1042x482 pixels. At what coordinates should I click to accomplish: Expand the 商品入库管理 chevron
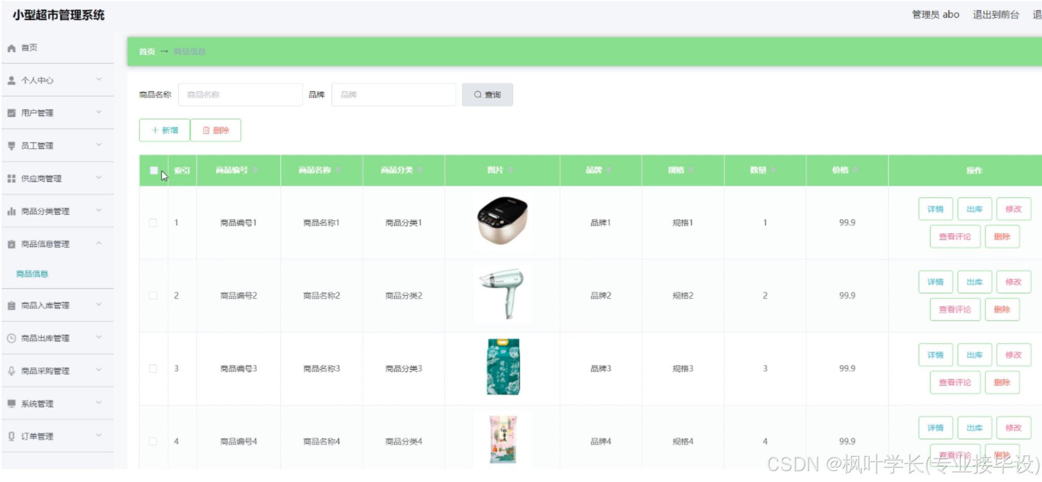tap(99, 305)
